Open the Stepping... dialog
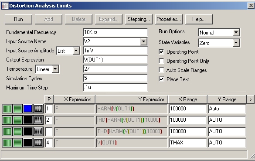 139,19
